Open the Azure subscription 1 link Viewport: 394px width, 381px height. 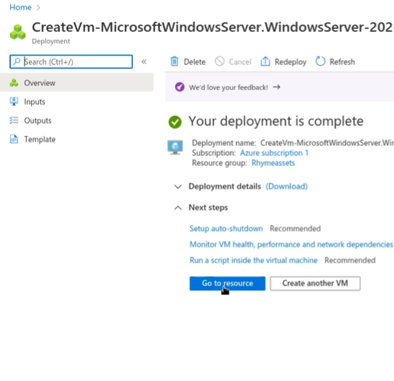click(274, 153)
